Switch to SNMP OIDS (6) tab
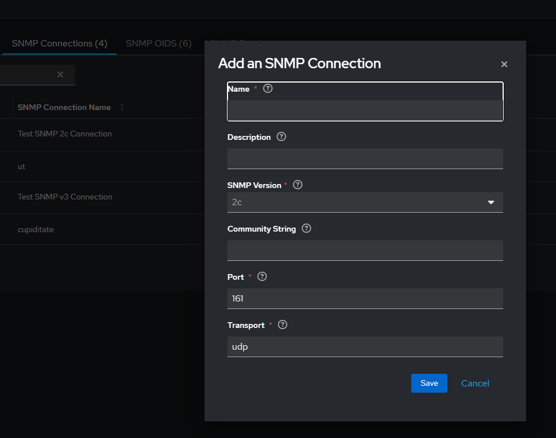Screen dimensions: 556x438 click(159, 44)
